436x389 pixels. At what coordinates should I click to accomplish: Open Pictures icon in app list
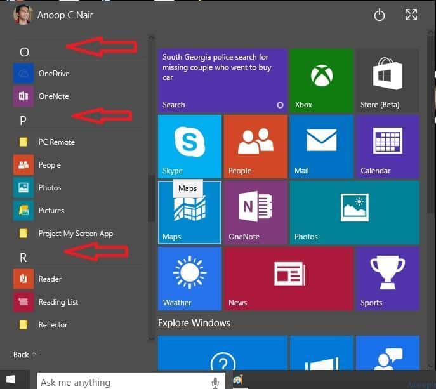(23, 210)
